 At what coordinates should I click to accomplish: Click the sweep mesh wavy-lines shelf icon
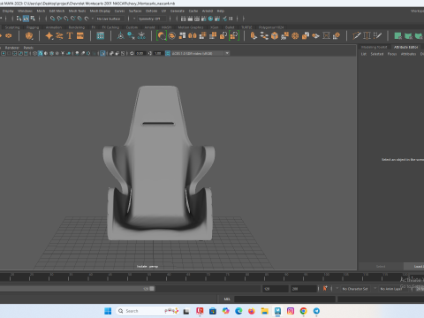[59, 36]
